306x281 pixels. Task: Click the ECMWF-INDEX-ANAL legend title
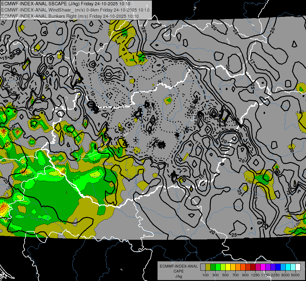179,266
